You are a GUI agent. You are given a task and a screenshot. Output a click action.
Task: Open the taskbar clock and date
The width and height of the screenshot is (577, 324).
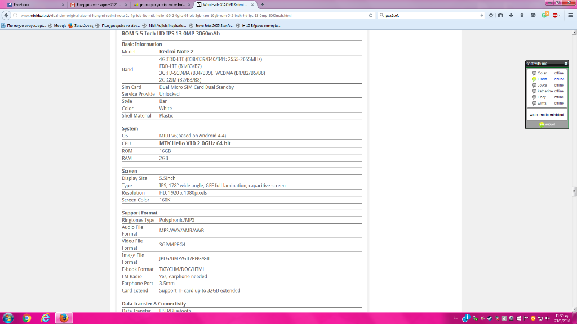coord(562,318)
